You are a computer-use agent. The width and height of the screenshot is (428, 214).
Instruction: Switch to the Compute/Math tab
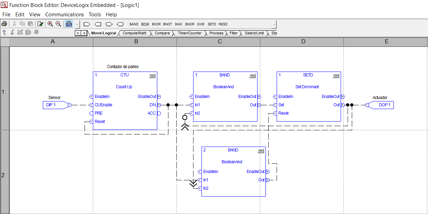(x=135, y=33)
